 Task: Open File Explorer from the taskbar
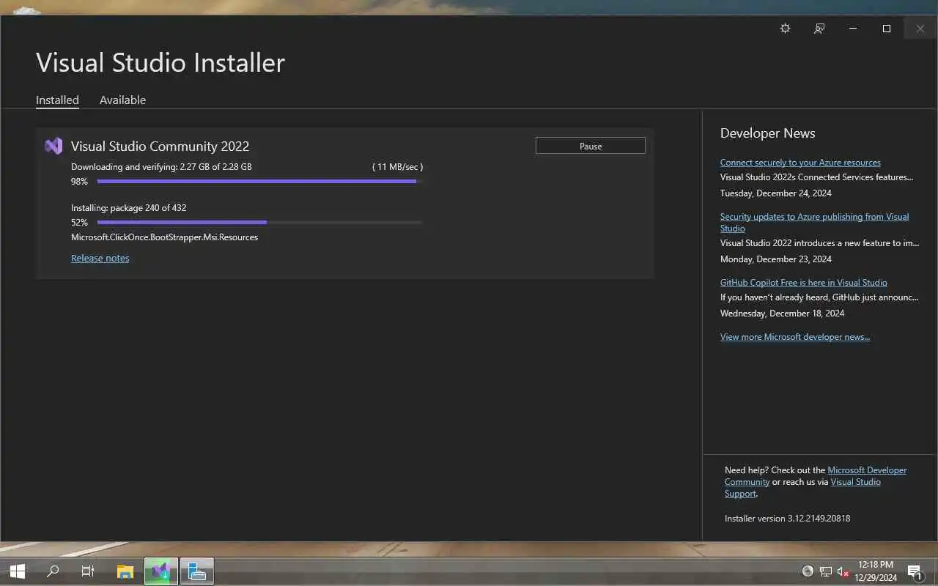(x=125, y=571)
